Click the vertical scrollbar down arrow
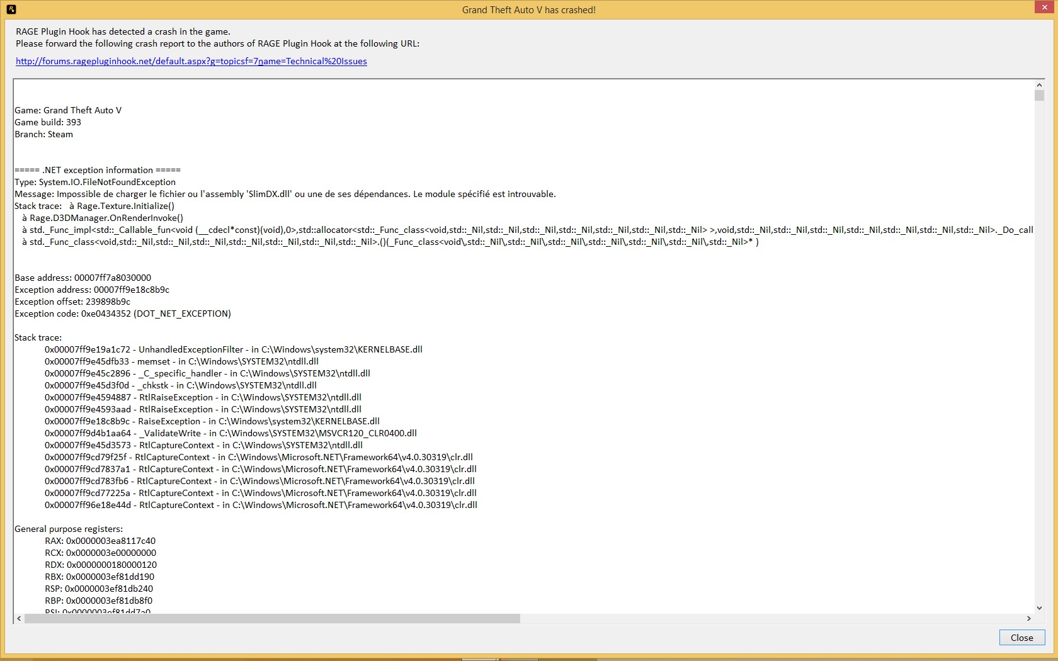The width and height of the screenshot is (1058, 661). coord(1039,608)
